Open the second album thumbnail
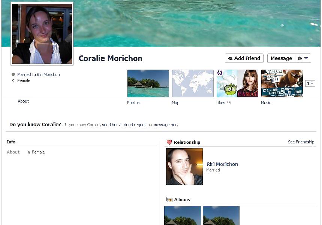This screenshot has height=225, width=322. (221, 215)
